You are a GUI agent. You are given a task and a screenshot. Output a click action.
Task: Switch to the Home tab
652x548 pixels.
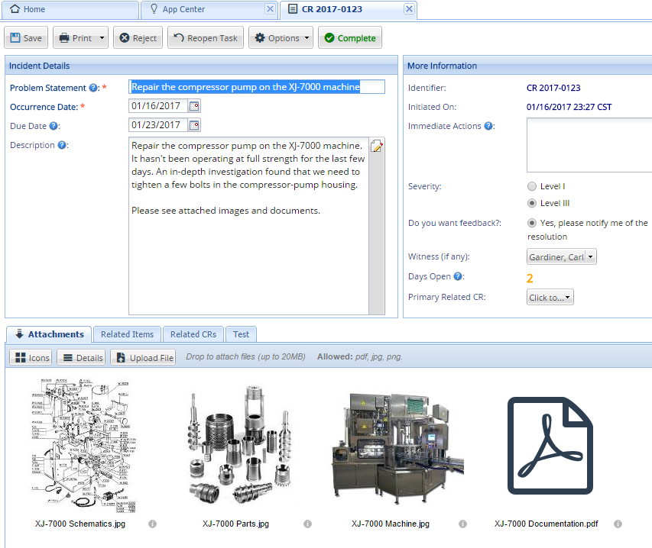click(x=70, y=10)
